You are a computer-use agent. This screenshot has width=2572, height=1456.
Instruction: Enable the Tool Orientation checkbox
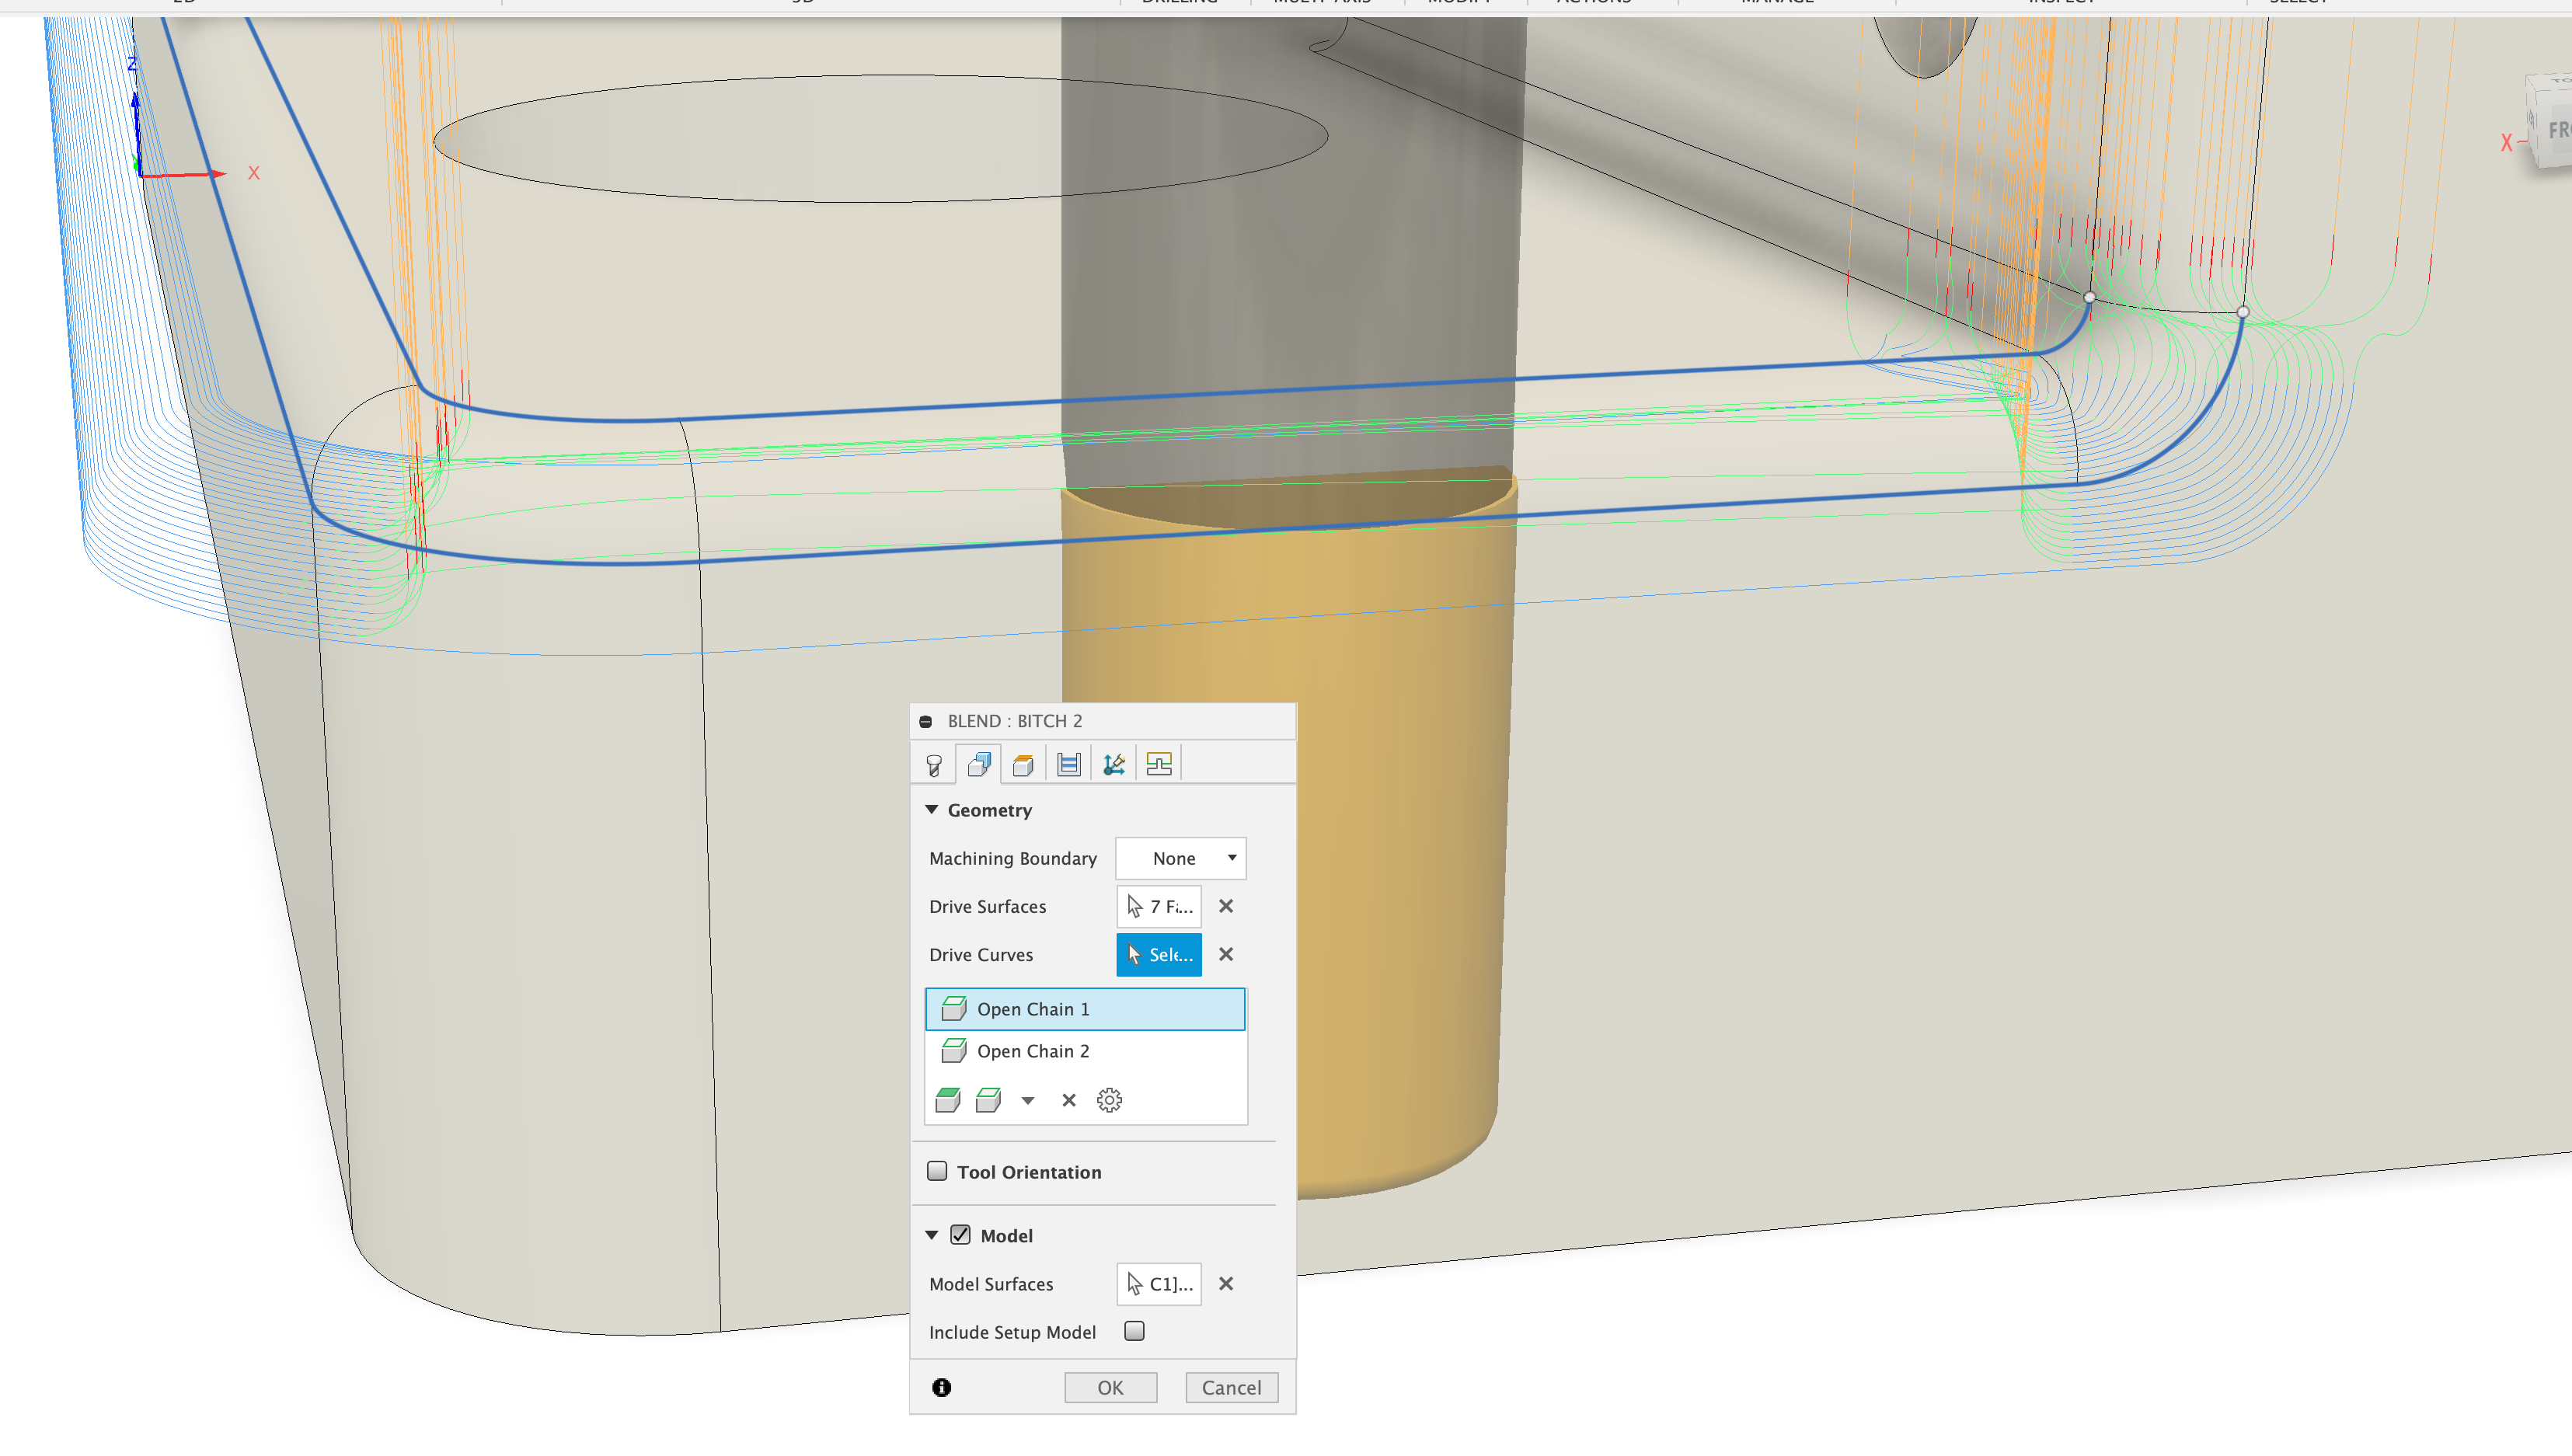click(x=937, y=1171)
